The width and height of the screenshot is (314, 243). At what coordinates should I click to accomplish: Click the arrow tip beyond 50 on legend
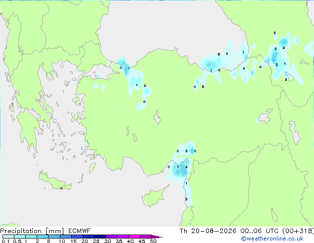pyautogui.click(x=157, y=237)
